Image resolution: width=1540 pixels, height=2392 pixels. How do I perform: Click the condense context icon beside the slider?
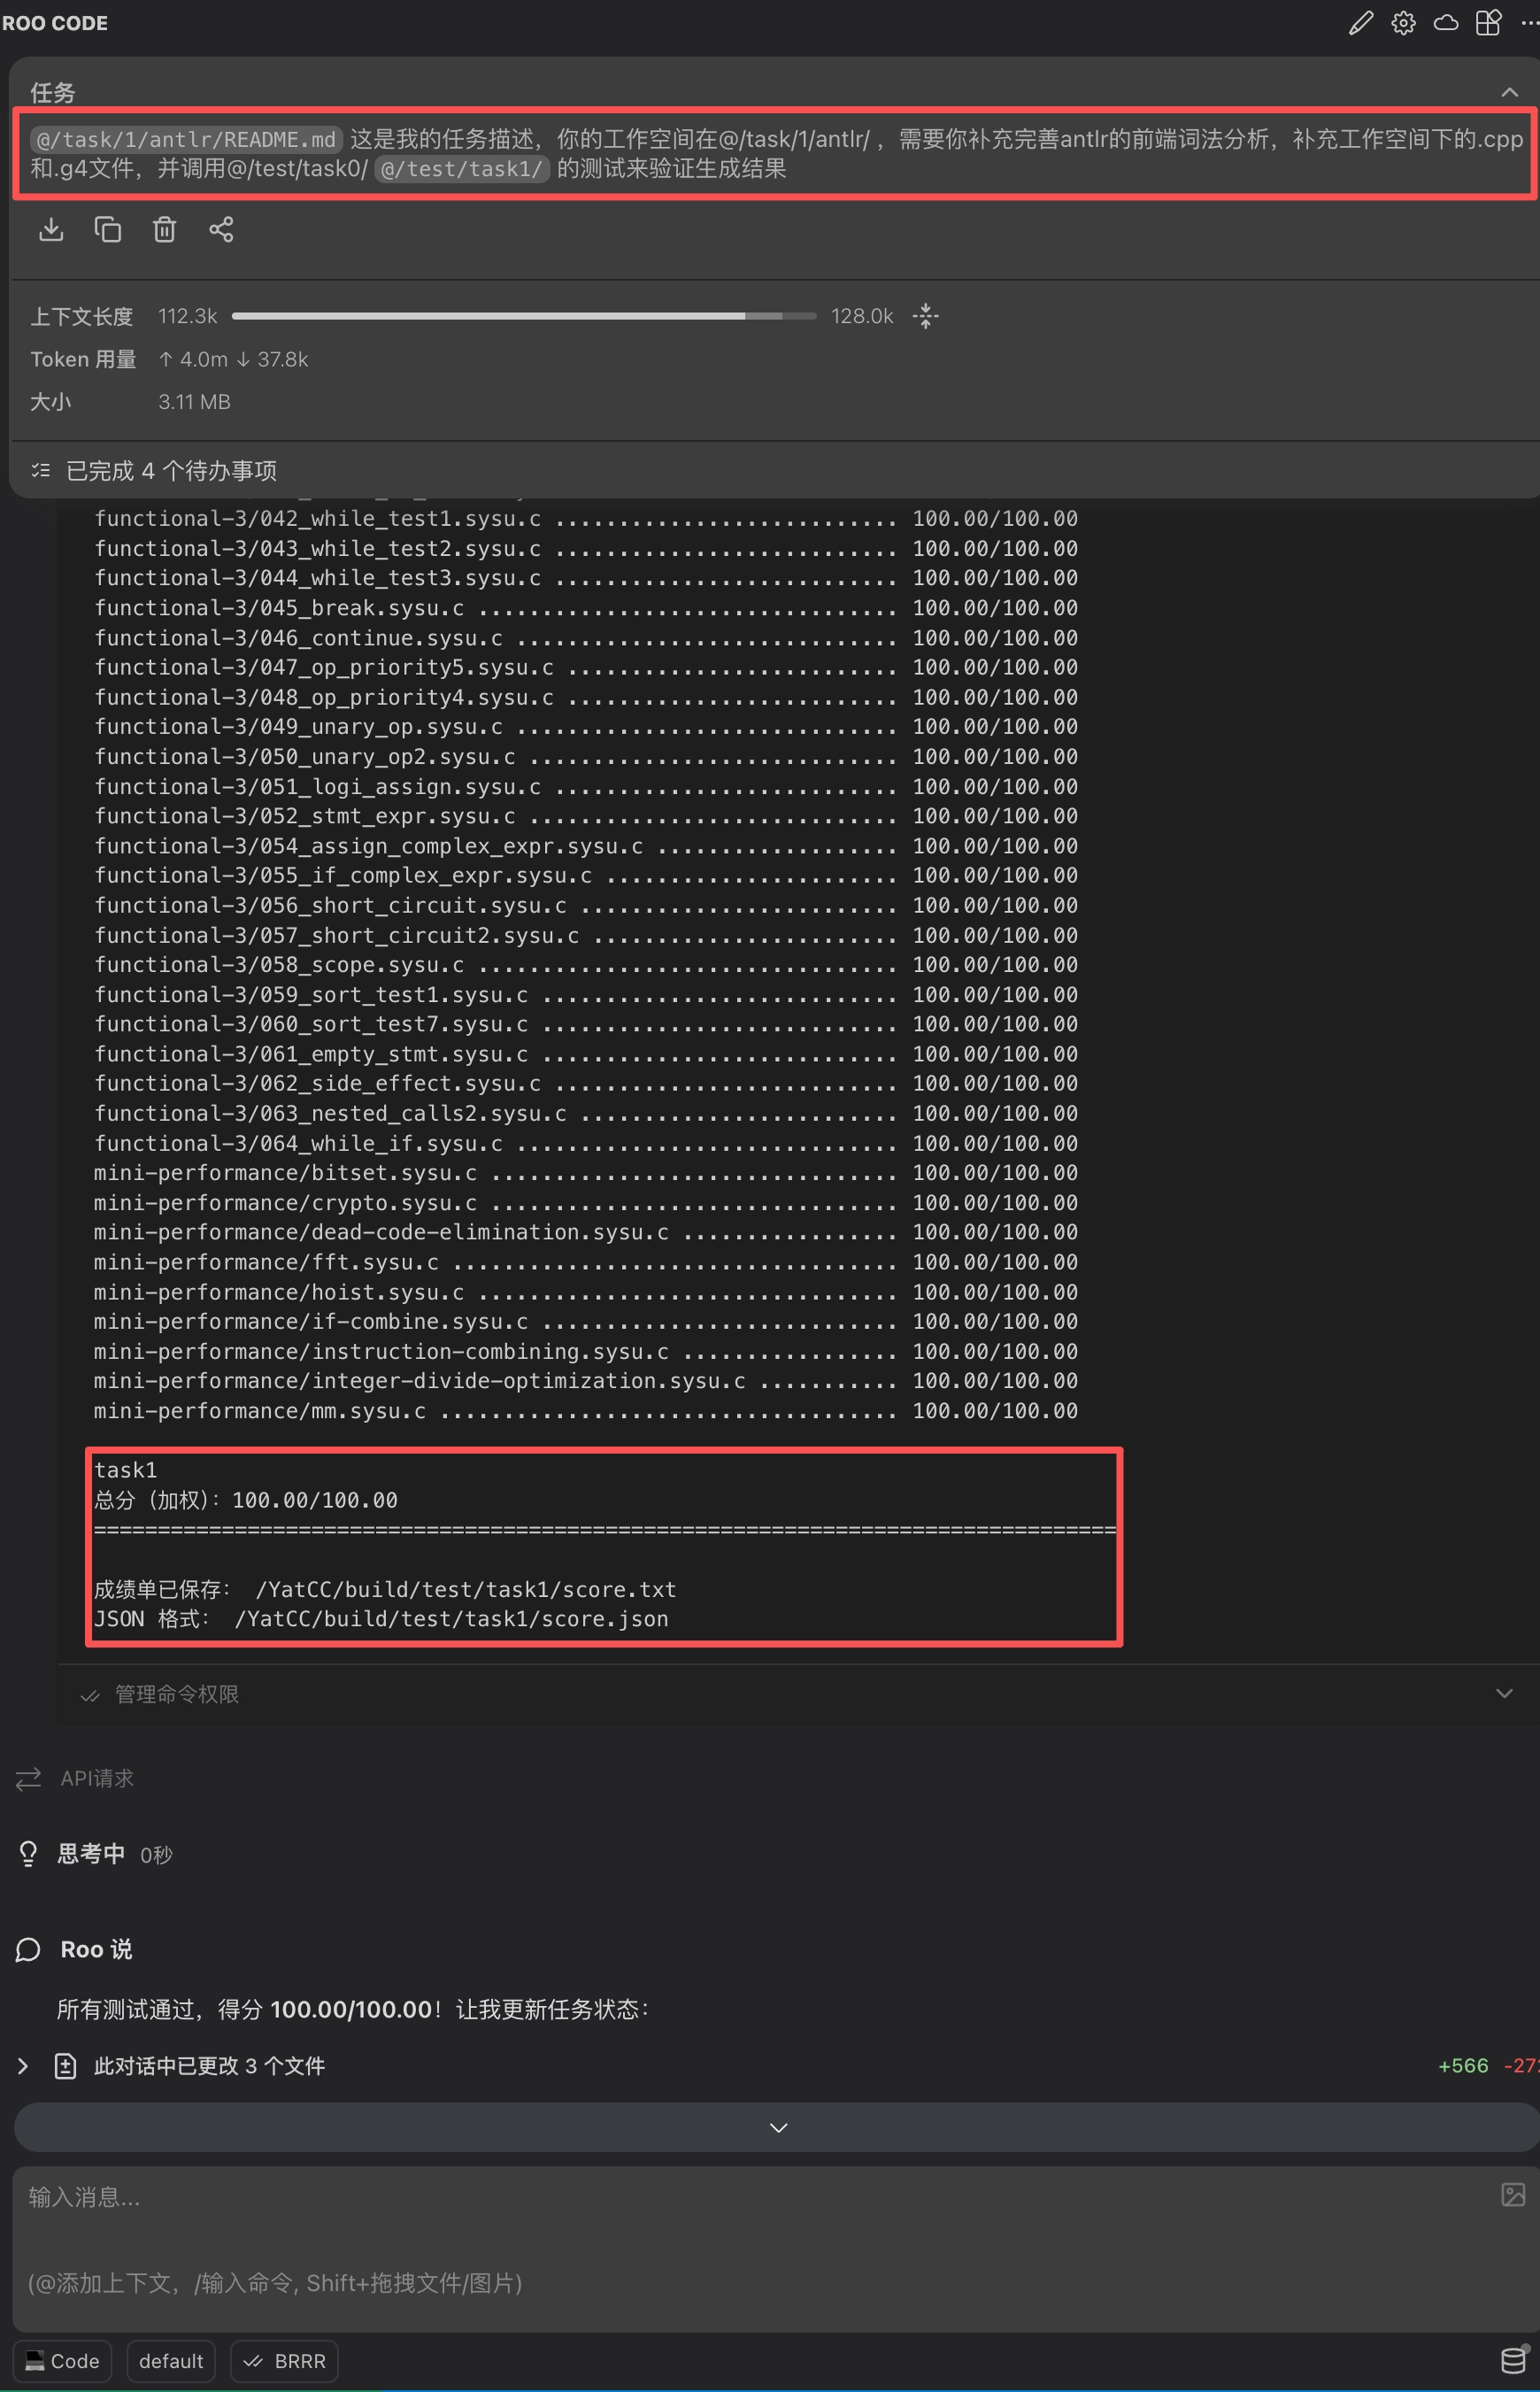click(926, 315)
